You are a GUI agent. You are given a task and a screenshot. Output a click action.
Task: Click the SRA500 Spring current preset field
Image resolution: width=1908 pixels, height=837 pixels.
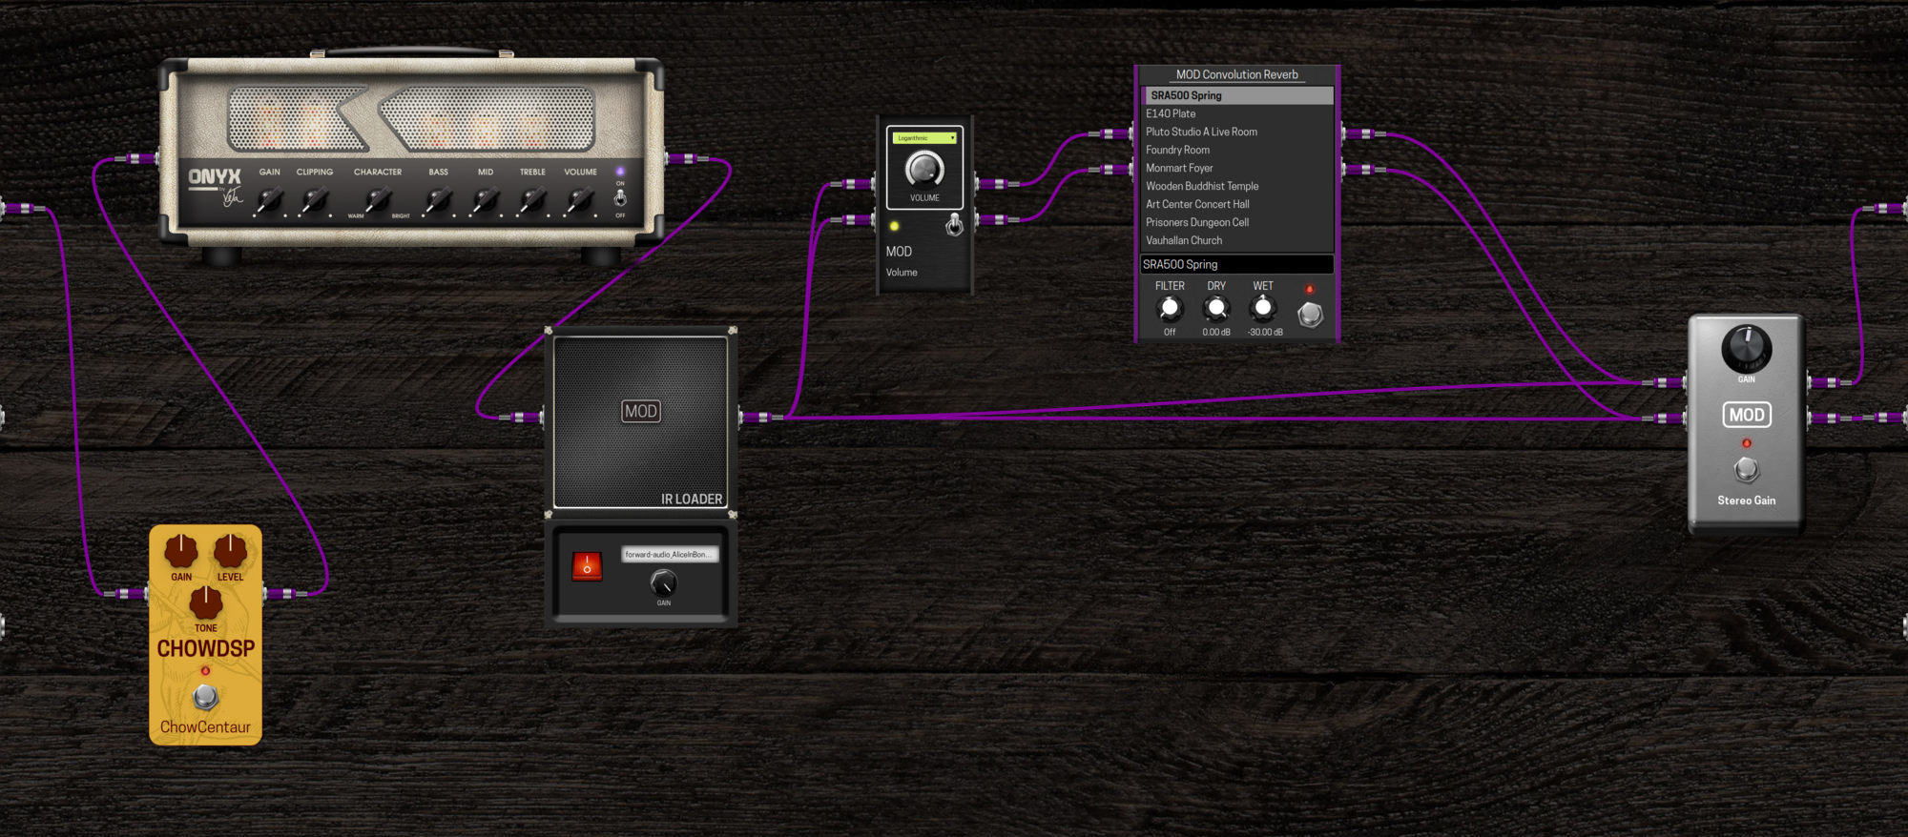coord(1237,264)
